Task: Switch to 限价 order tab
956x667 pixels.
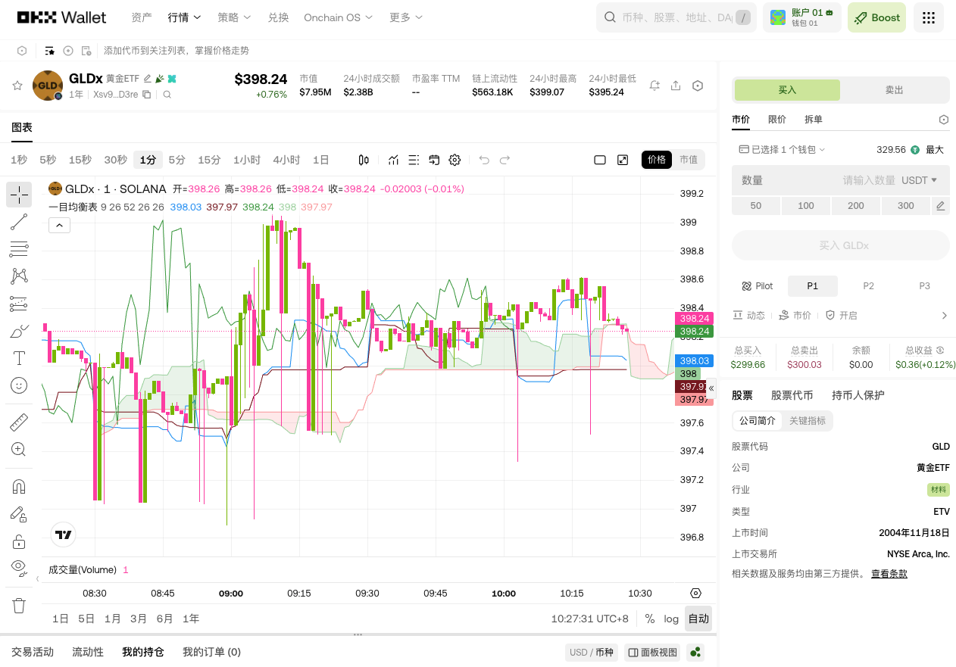Action: point(777,120)
